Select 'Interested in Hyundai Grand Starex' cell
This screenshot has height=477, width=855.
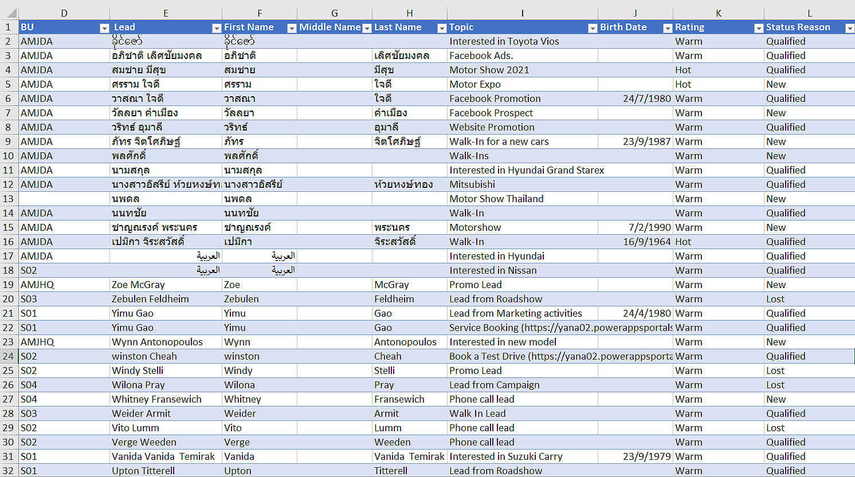click(522, 170)
